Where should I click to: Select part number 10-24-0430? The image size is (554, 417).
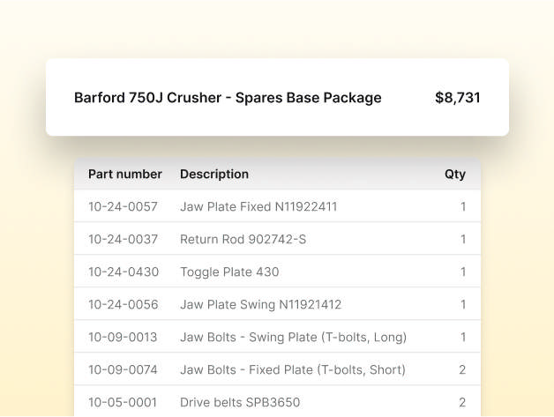(123, 272)
